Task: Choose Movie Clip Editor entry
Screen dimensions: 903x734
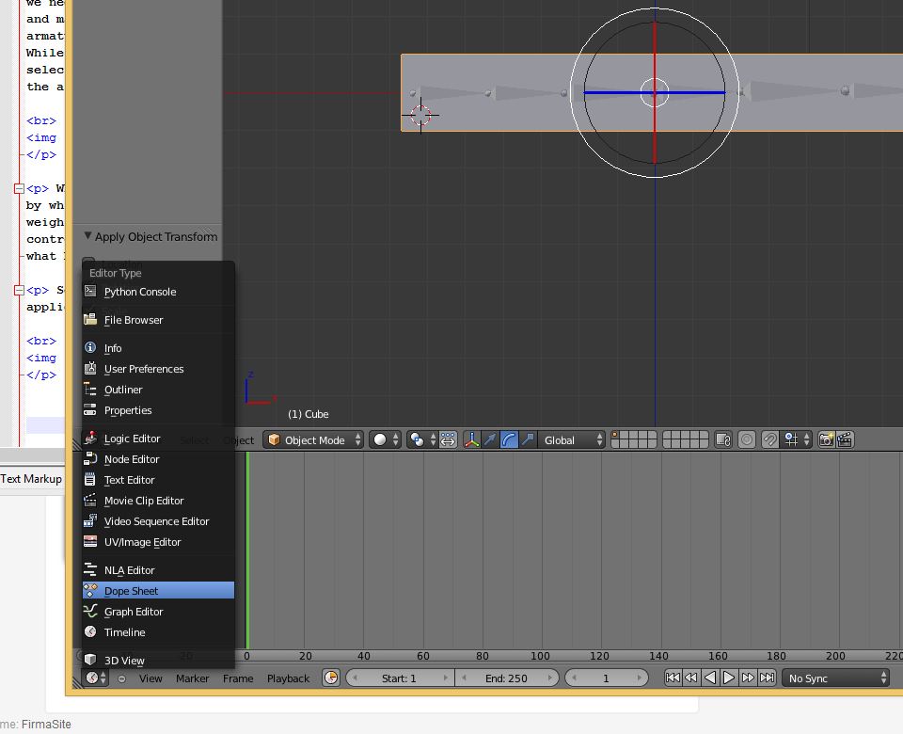Action: coord(158,501)
